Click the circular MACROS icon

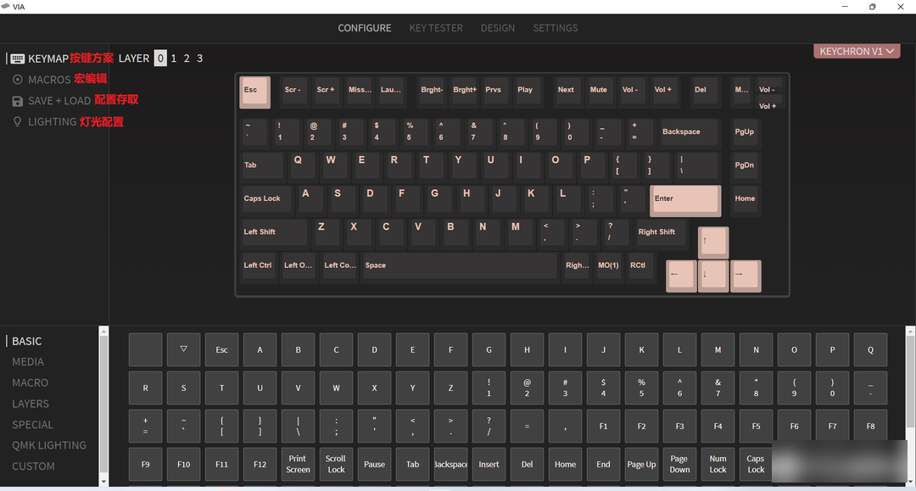coord(18,80)
